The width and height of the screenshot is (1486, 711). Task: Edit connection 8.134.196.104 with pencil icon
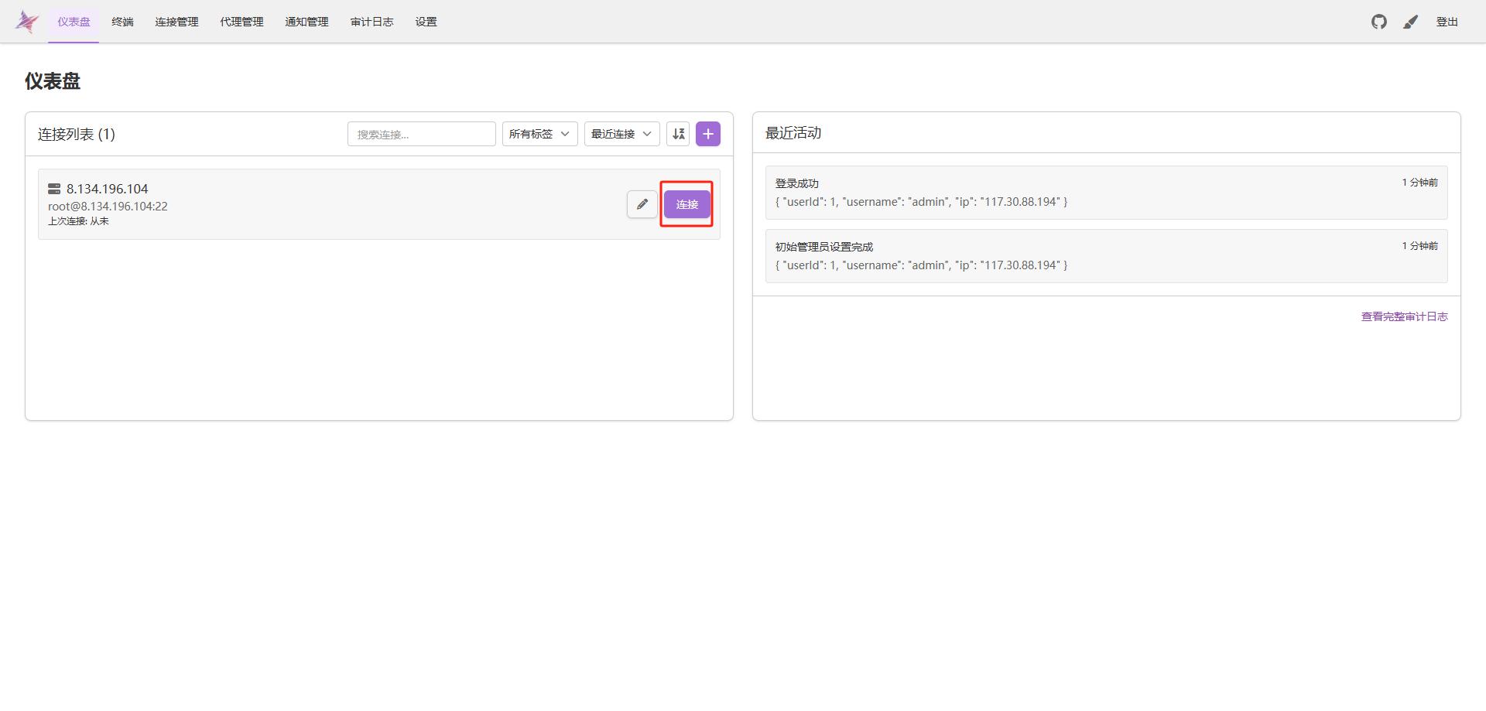coord(642,204)
